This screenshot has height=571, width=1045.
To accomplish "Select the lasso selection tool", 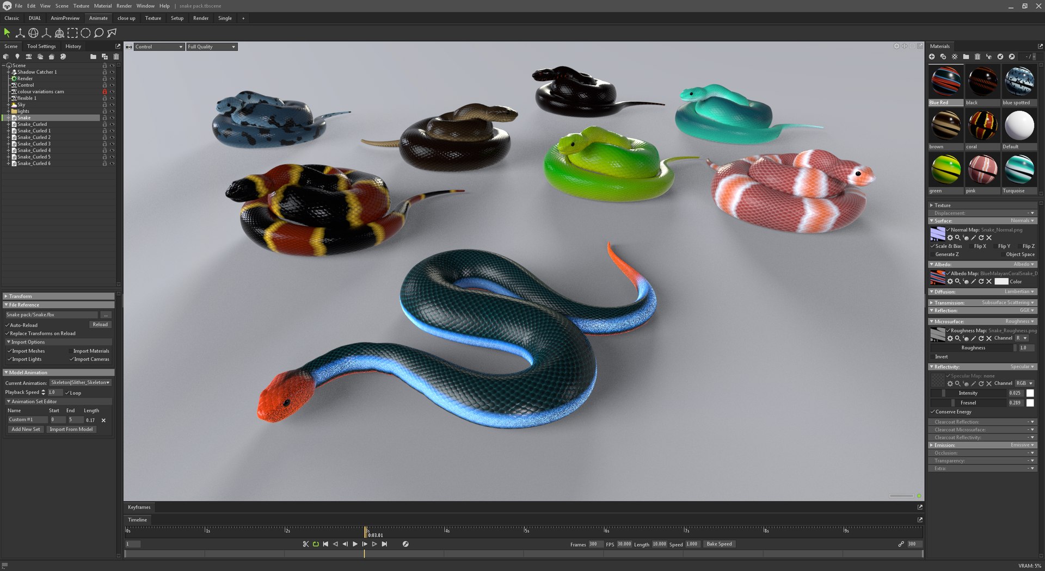I will point(99,33).
